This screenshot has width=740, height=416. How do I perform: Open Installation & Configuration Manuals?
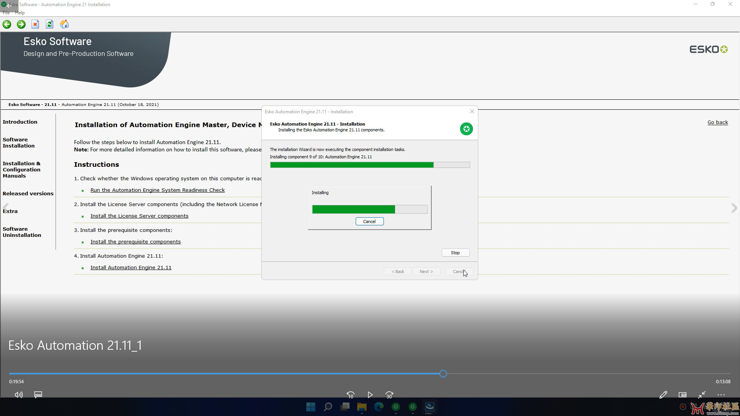[x=22, y=169]
